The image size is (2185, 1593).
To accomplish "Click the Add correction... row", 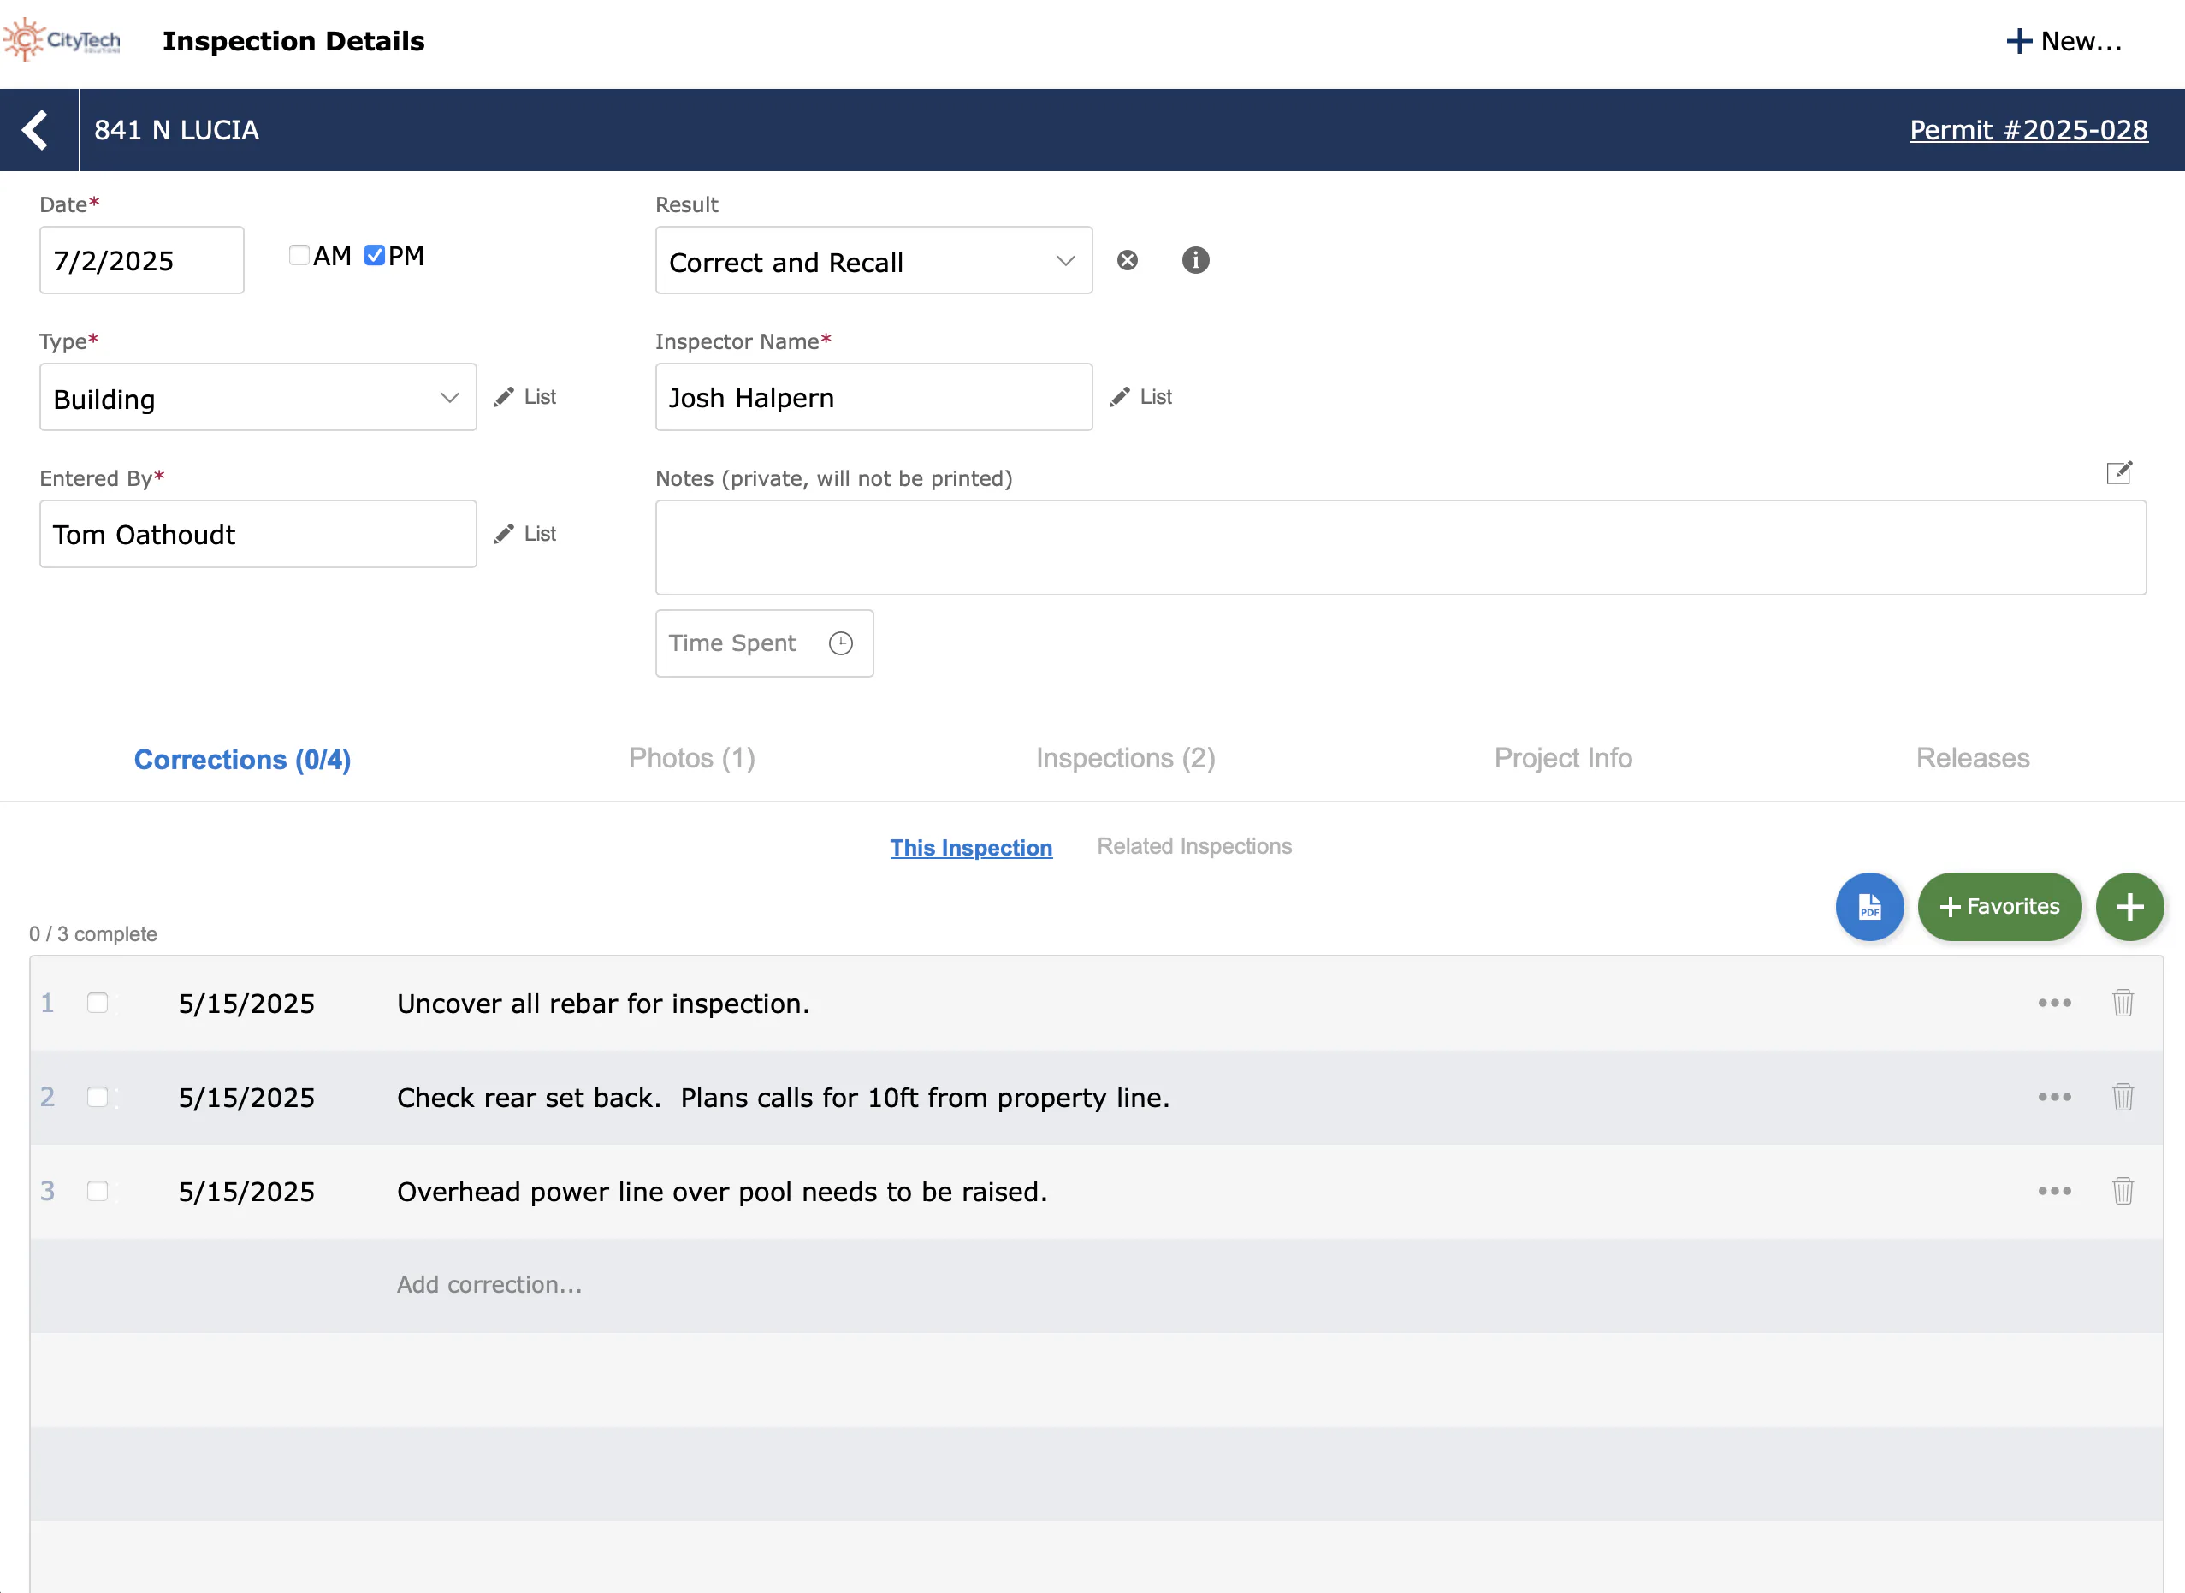I will pyautogui.click(x=1097, y=1285).
